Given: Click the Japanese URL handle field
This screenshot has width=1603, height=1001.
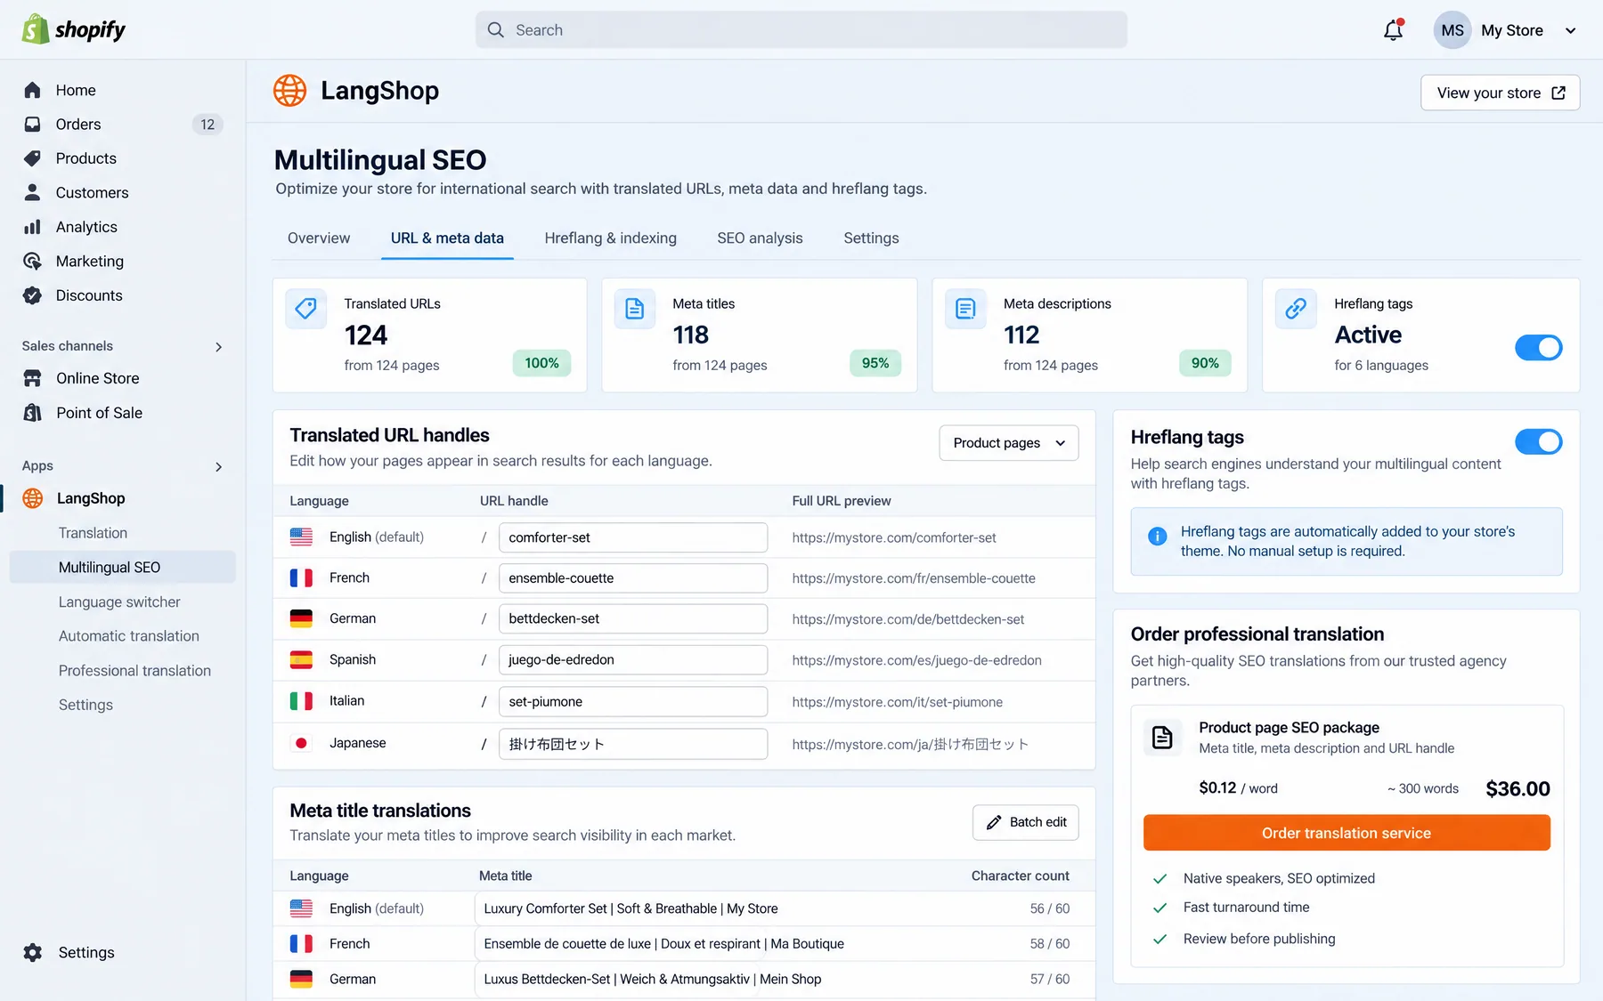Looking at the screenshot, I should coord(632,744).
